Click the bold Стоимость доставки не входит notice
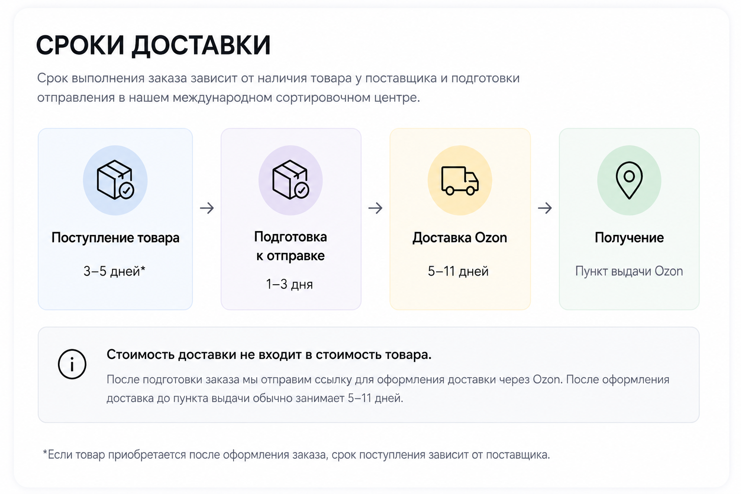The width and height of the screenshot is (741, 494). click(269, 355)
